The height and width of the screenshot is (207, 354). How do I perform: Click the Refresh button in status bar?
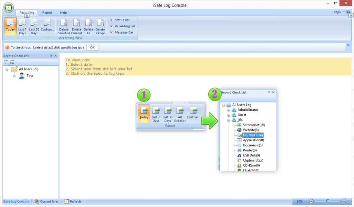click(73, 201)
